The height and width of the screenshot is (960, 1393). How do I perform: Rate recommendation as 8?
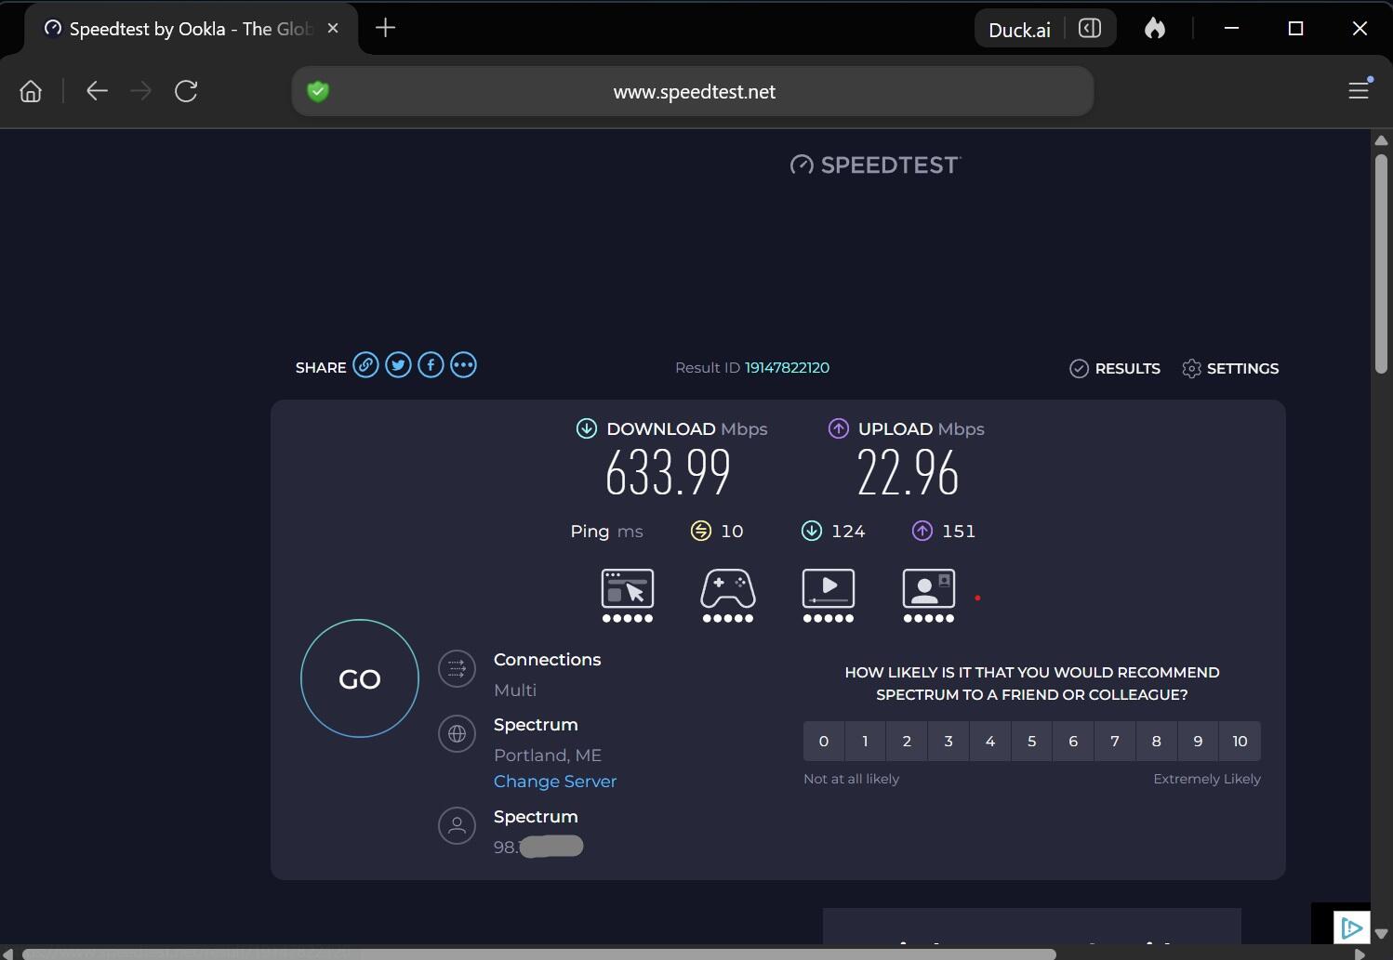(x=1157, y=742)
